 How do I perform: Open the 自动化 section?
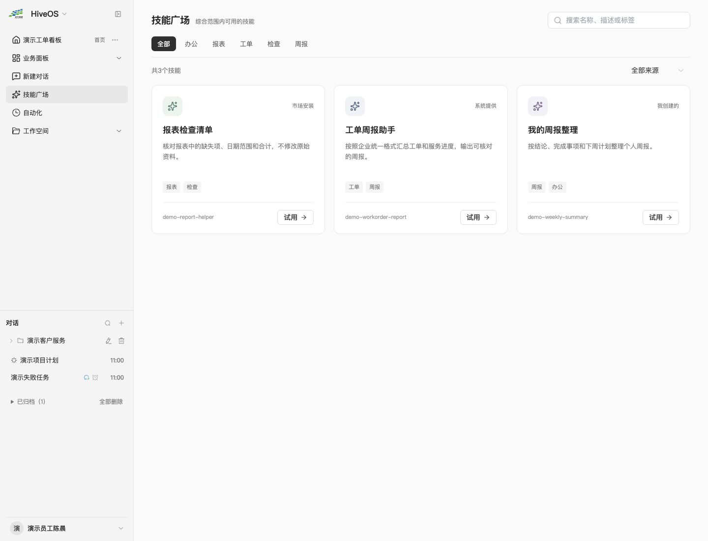tap(67, 113)
